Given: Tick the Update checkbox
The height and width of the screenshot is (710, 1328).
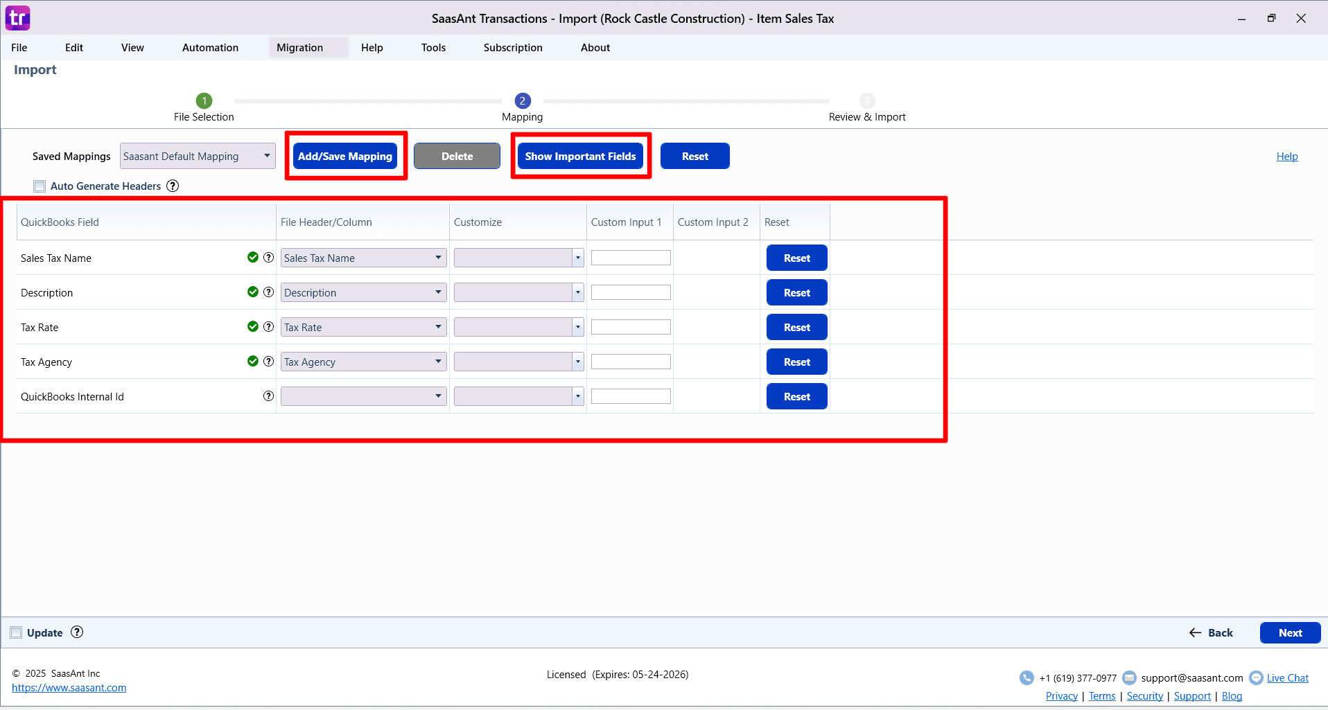Looking at the screenshot, I should pyautogui.click(x=16, y=632).
